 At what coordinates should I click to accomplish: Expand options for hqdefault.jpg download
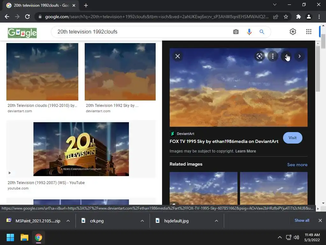[x=216, y=221]
